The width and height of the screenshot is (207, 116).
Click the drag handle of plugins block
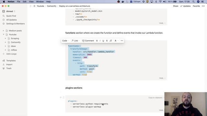pos(64,97)
